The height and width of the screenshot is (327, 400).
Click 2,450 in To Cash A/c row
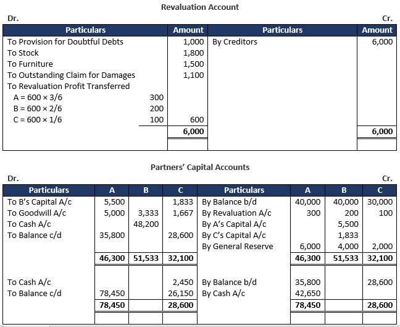coord(183,282)
